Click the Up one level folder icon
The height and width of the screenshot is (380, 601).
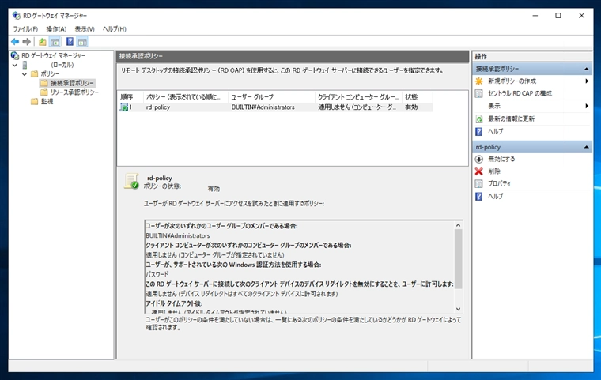coord(43,41)
